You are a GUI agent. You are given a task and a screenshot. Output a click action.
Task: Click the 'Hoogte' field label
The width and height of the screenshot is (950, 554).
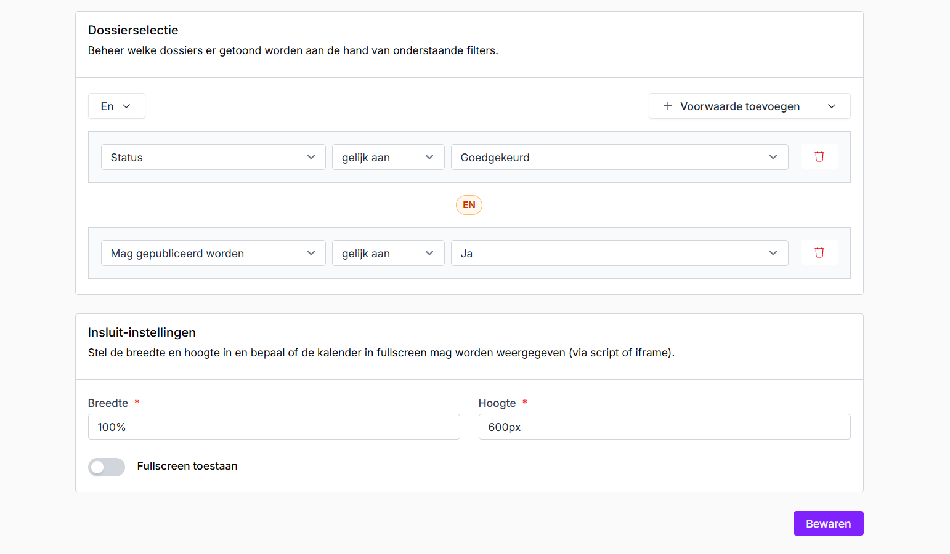(497, 403)
